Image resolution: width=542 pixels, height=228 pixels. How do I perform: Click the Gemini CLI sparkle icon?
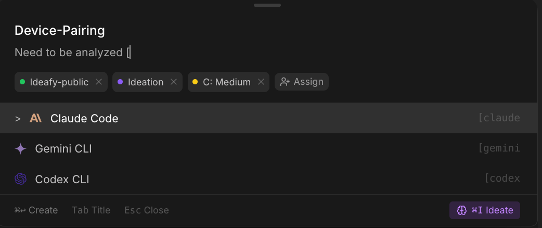click(x=20, y=149)
